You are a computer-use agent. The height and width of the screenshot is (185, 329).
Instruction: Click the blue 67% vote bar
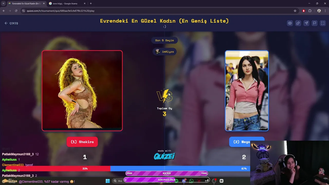pyautogui.click(x=180, y=169)
